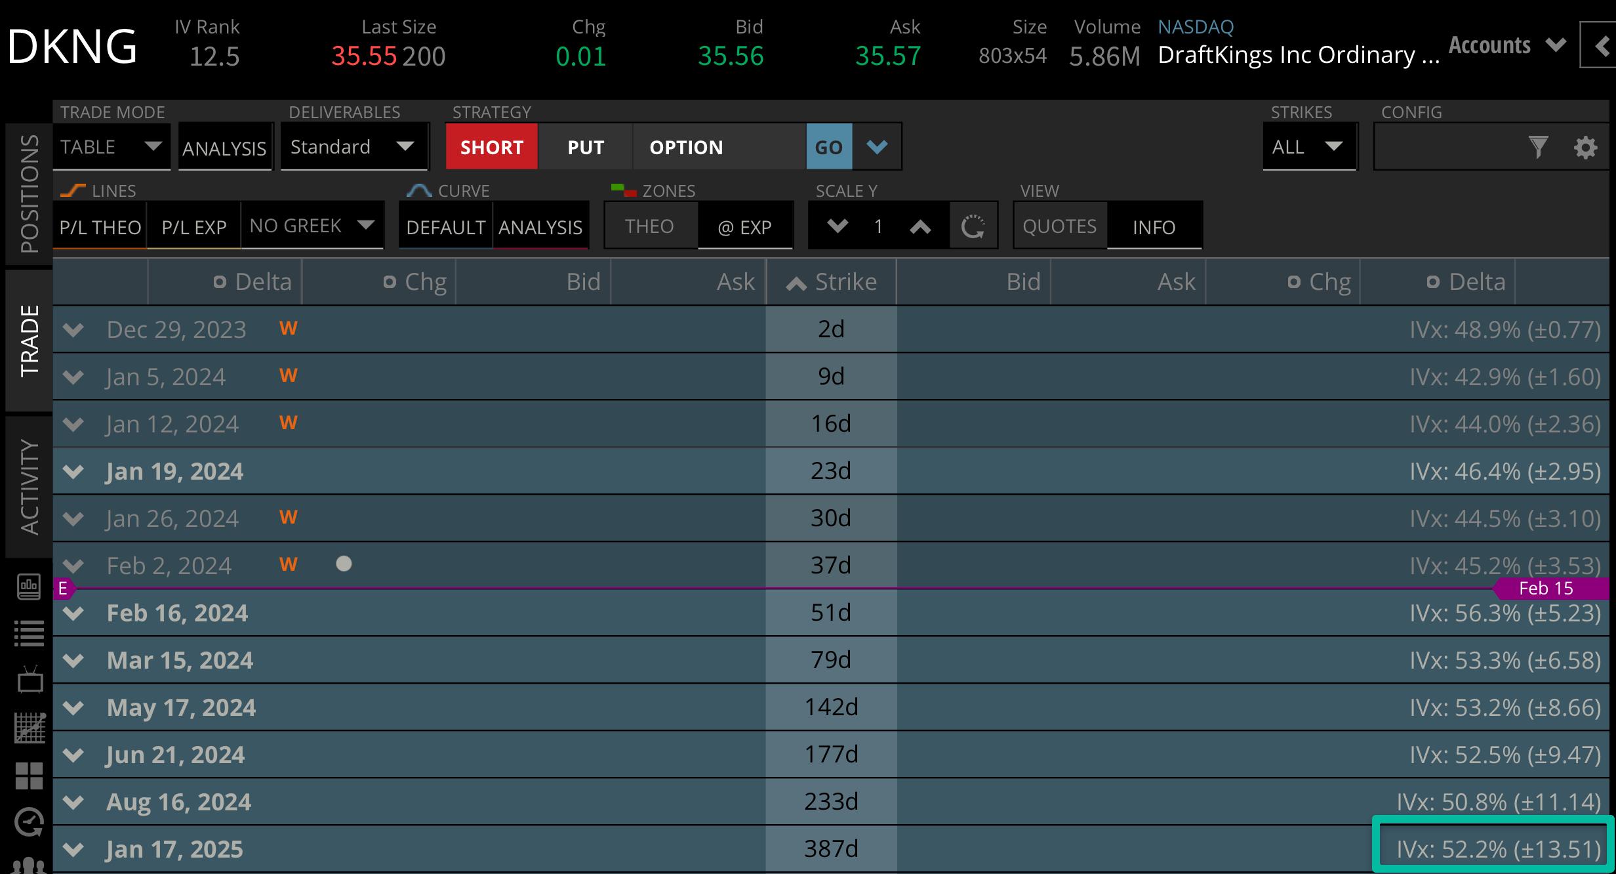Click the left Chg column settings circle
Image resolution: width=1616 pixels, height=874 pixels.
click(x=390, y=282)
